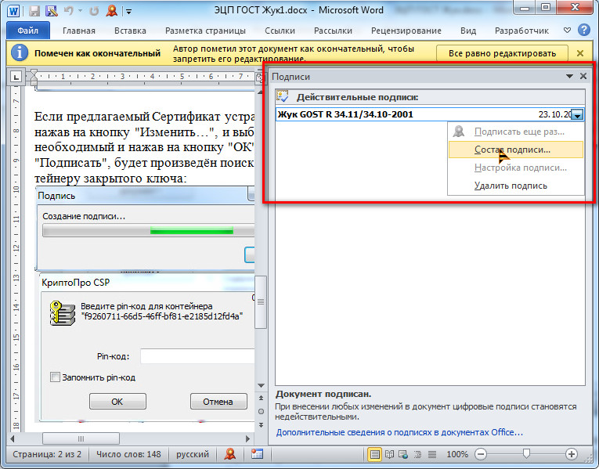
Task: Click the Word application icon in title bar
Action: coord(13,10)
